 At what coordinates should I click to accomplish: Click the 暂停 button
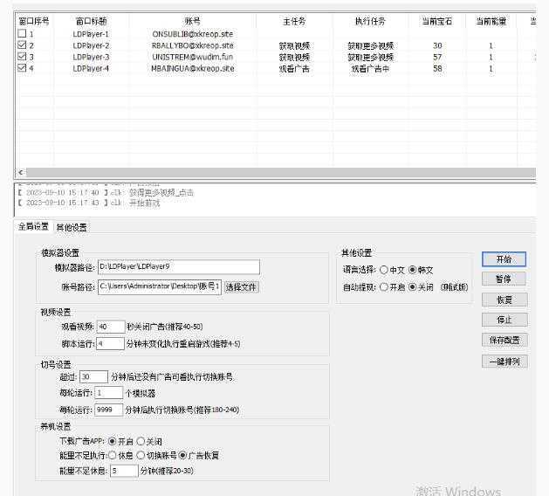coord(504,279)
